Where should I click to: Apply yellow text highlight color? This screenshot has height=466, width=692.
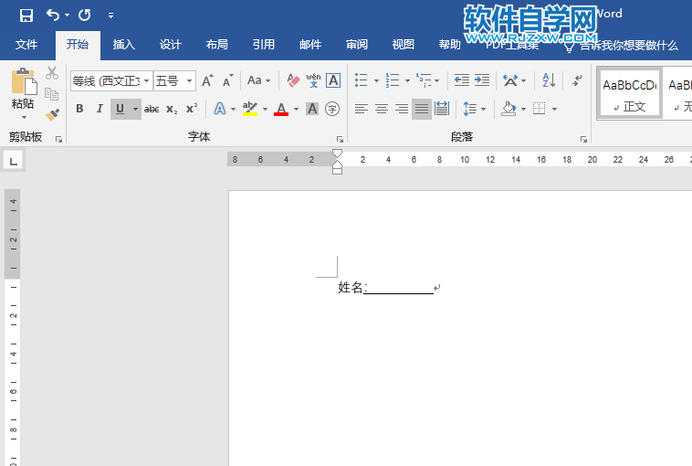250,109
